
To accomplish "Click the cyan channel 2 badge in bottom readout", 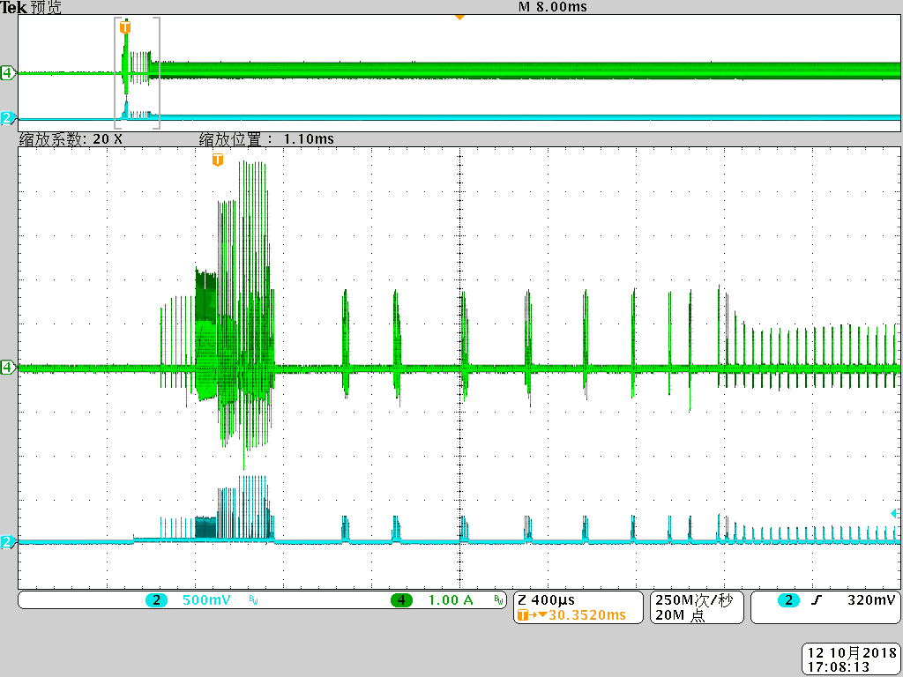I will 156,600.
